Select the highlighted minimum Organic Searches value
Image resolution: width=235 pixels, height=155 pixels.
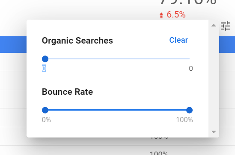click(44, 68)
